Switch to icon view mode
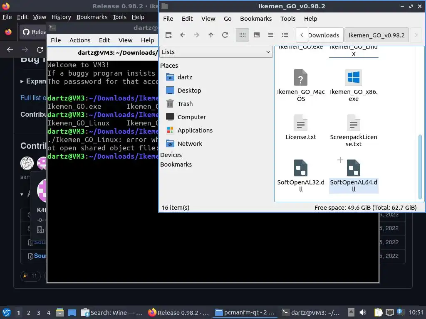 [243, 35]
